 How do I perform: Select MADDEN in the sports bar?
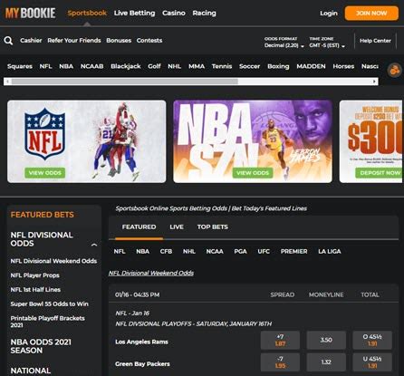point(311,66)
